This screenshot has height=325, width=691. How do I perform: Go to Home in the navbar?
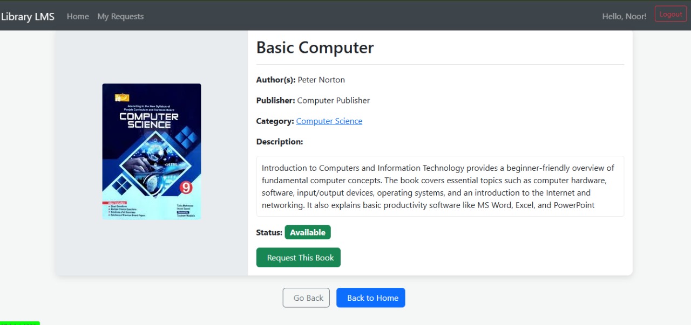(78, 16)
